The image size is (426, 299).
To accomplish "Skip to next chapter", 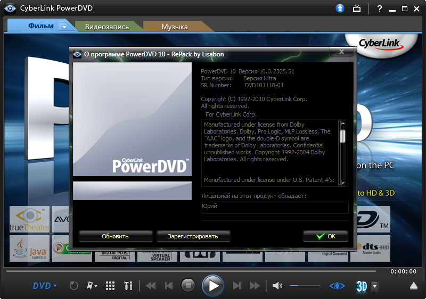I will (236, 286).
